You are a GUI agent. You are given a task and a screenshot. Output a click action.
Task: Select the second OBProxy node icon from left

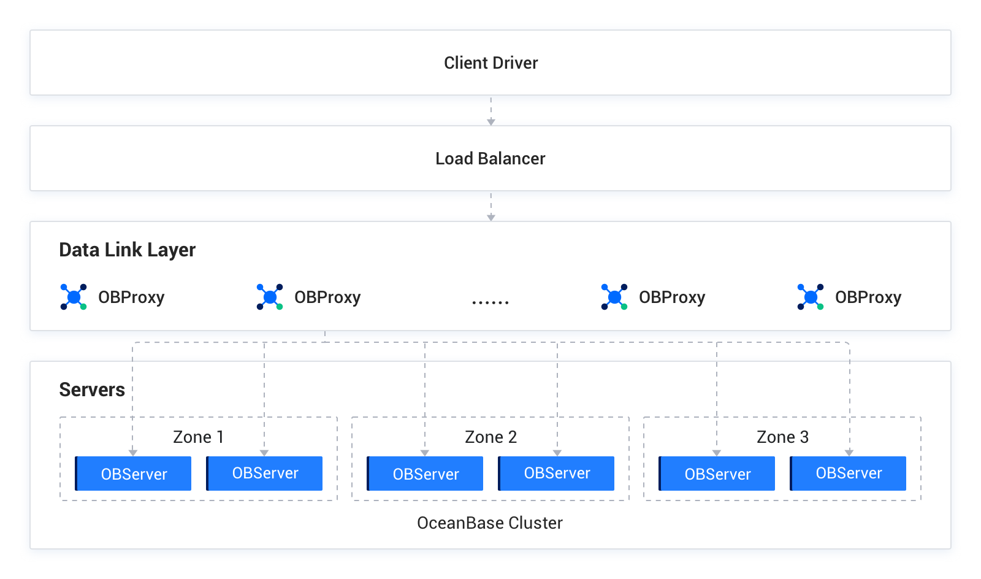[x=270, y=297]
